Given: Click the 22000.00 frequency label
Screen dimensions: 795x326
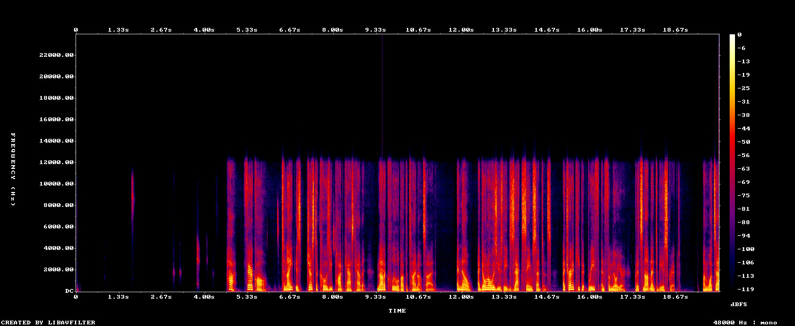Looking at the screenshot, I should pos(56,55).
